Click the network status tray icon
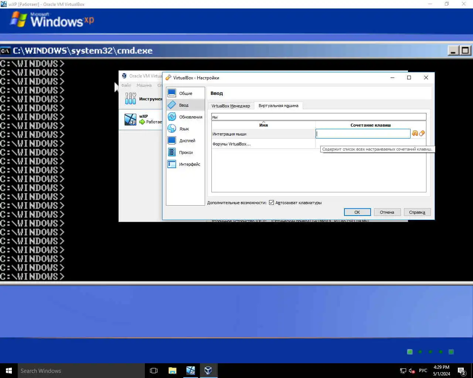The height and width of the screenshot is (378, 473). 403,371
